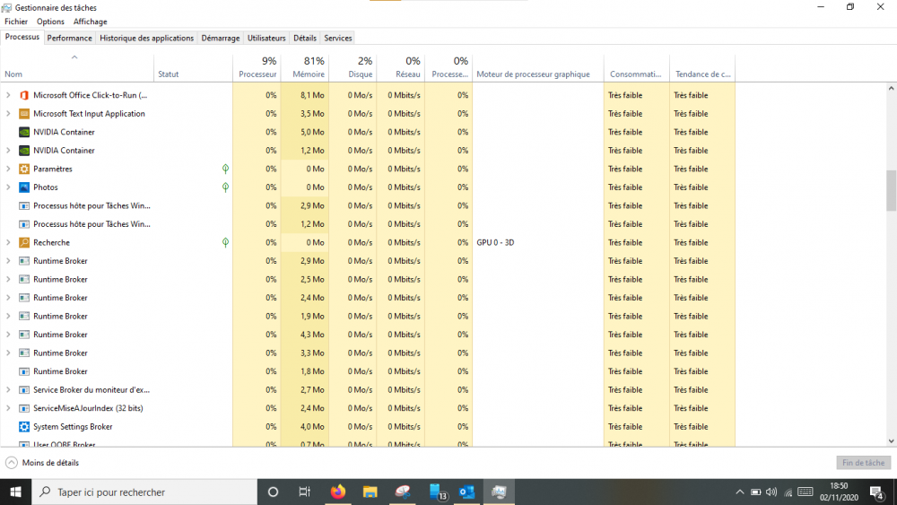
Task: Click the Microsoft Office Click-to-Run process icon
Action: 24,95
